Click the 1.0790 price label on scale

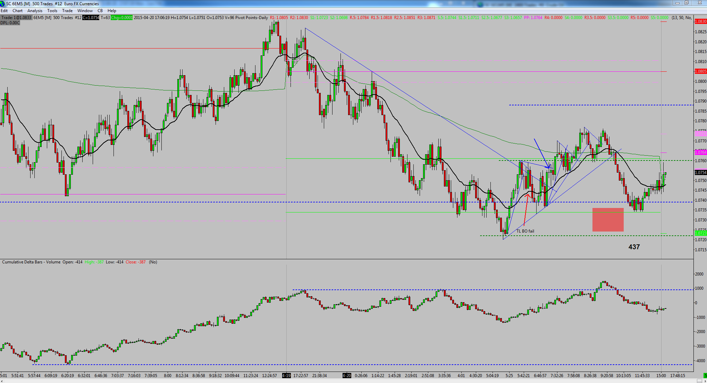pyautogui.click(x=700, y=101)
